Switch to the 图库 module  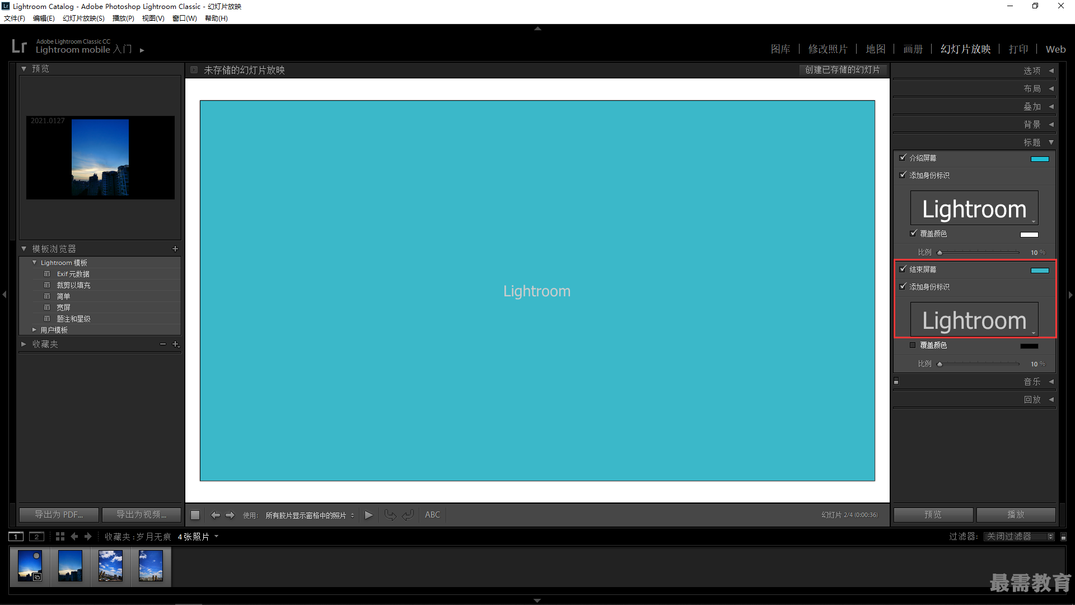(780, 49)
